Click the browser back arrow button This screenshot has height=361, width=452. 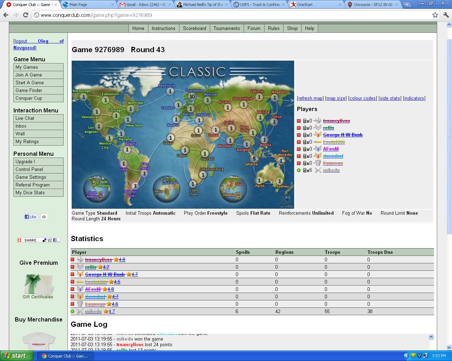6,15
